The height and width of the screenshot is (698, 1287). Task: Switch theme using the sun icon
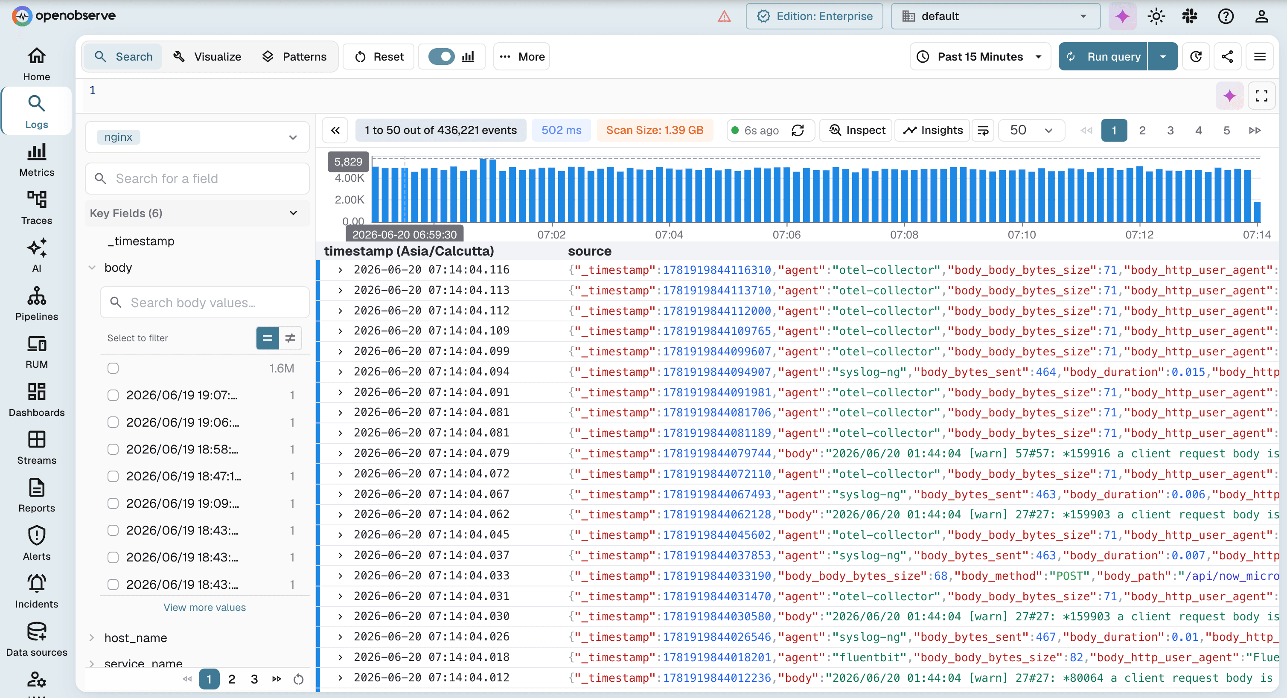click(1156, 16)
